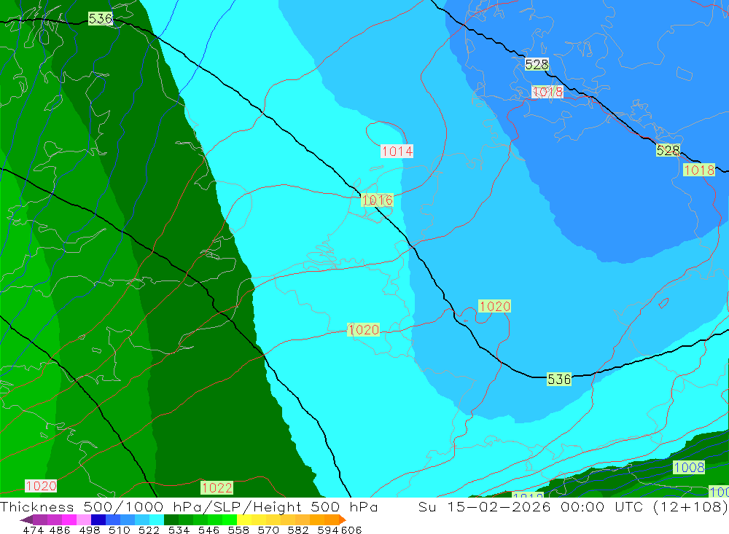729x534 pixels.
Task: Click the 1022 pressure label at the bottom
Action: pyautogui.click(x=217, y=487)
